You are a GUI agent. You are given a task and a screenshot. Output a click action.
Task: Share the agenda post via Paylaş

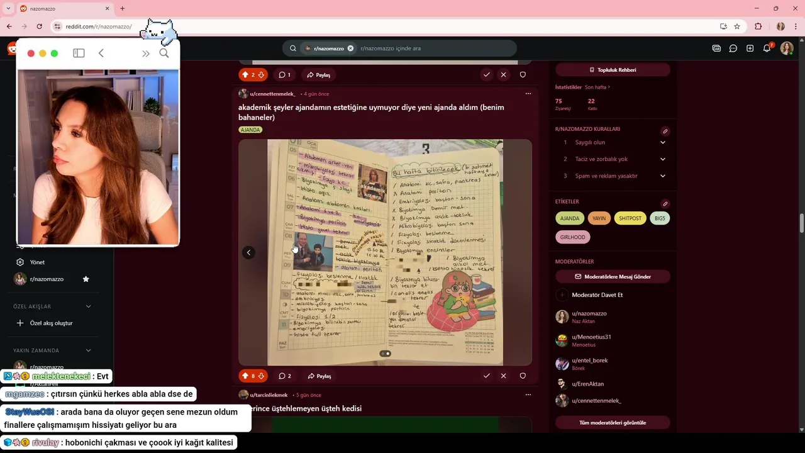[319, 376]
